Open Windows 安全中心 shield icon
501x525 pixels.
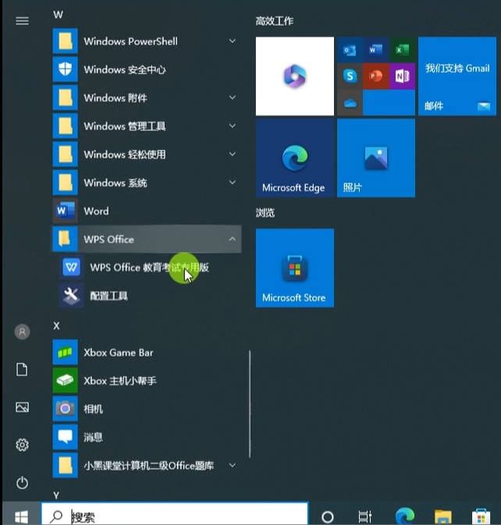[x=66, y=69]
